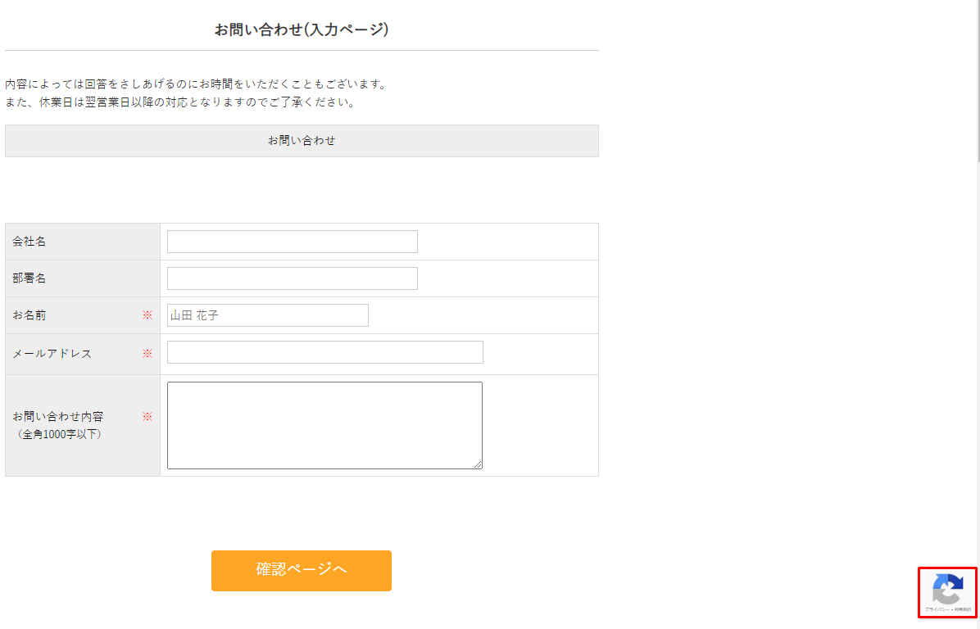980x629 pixels.
Task: Click into the 部署名 input box
Action: (x=292, y=278)
